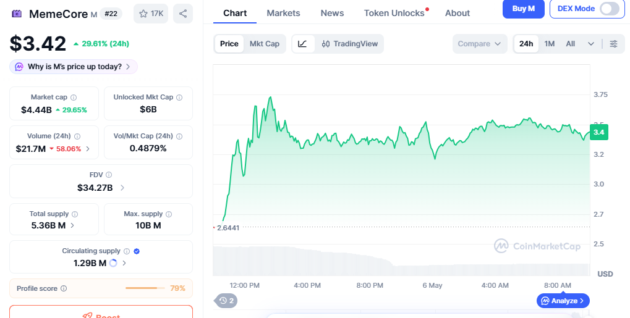Click 79% profile score value
The image size is (630, 318).
177,288
